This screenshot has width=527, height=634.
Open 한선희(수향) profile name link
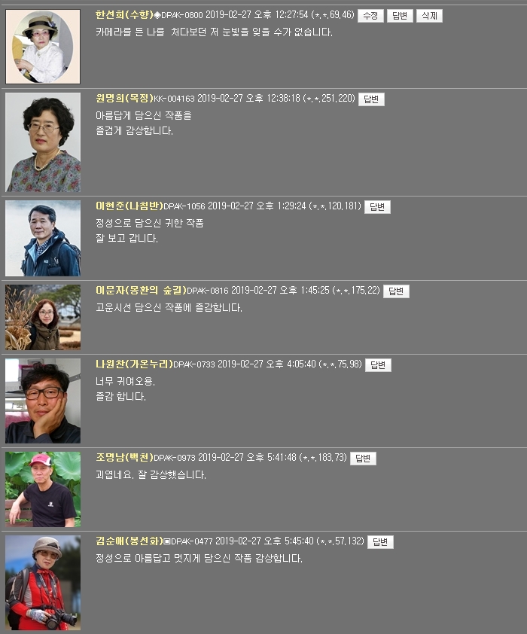coord(124,15)
